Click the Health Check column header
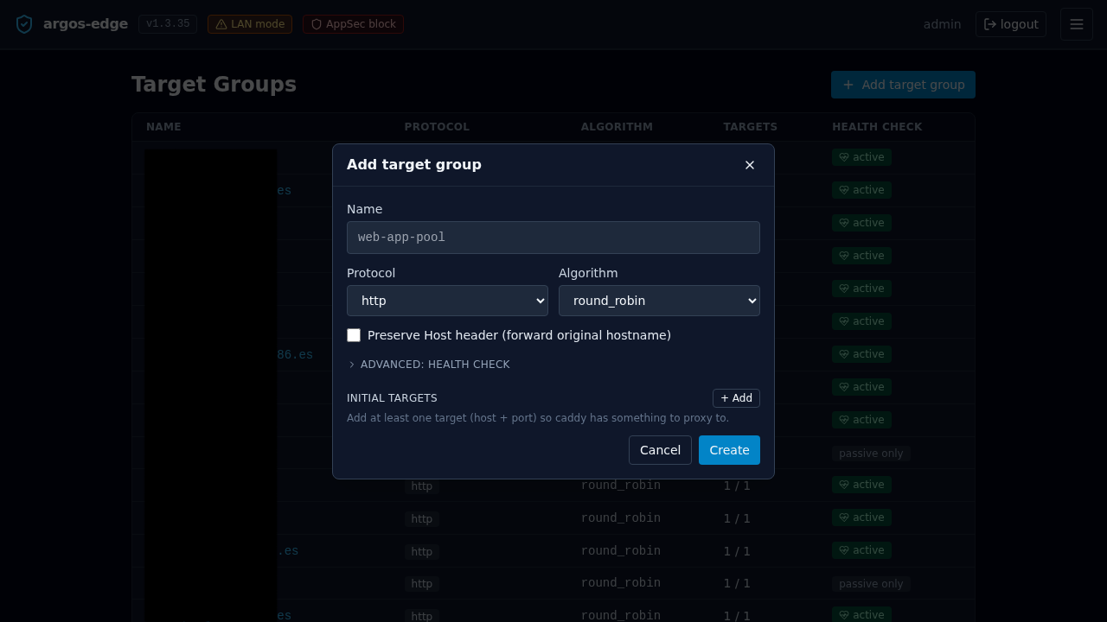This screenshot has height=622, width=1107. 877,127
